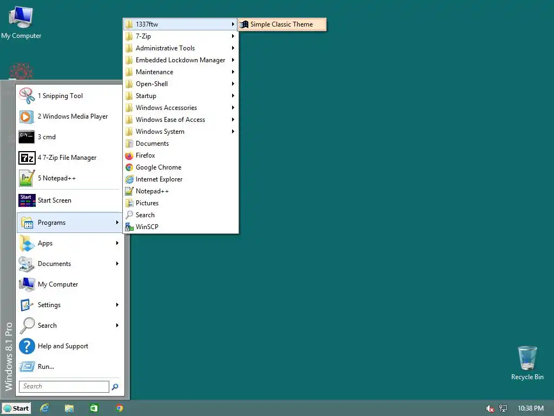Launch Windows Media Player from its icon
The image size is (554, 416).
coord(27,116)
